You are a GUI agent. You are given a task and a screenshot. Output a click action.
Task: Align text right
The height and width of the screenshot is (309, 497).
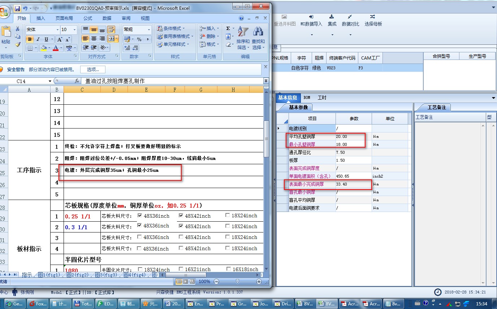coord(102,38)
